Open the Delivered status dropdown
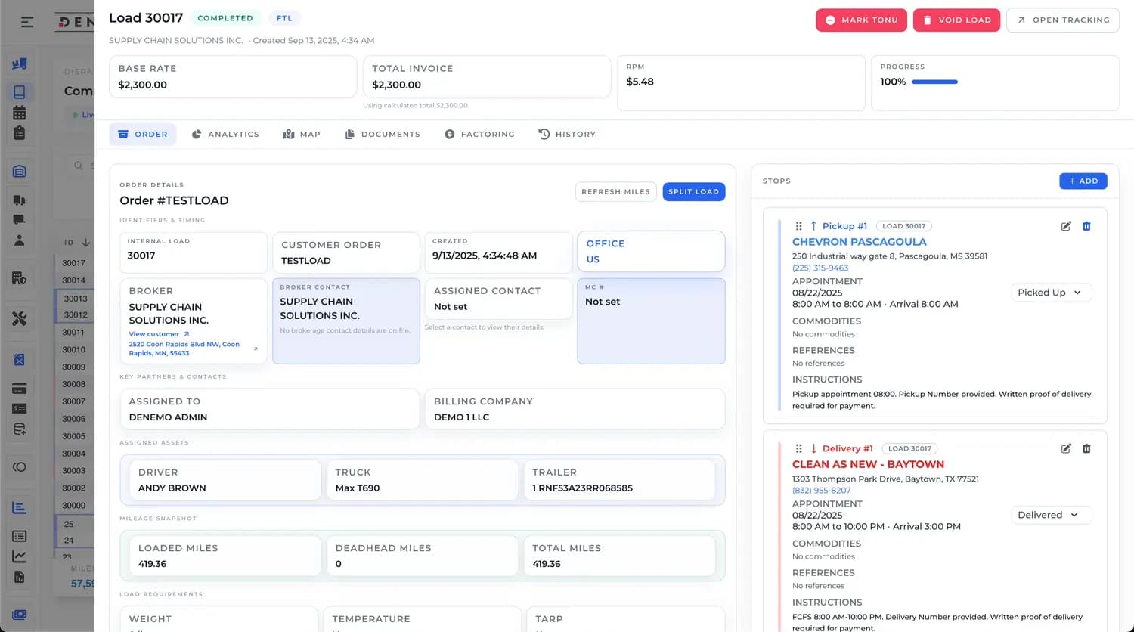 [x=1050, y=514]
